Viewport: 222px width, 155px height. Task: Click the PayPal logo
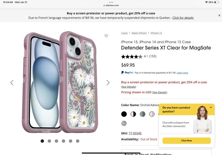tap(127, 73)
